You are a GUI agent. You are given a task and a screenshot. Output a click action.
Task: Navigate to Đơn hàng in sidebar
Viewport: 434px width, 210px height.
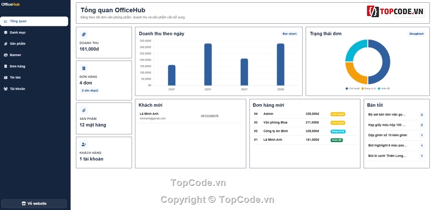coord(34,67)
